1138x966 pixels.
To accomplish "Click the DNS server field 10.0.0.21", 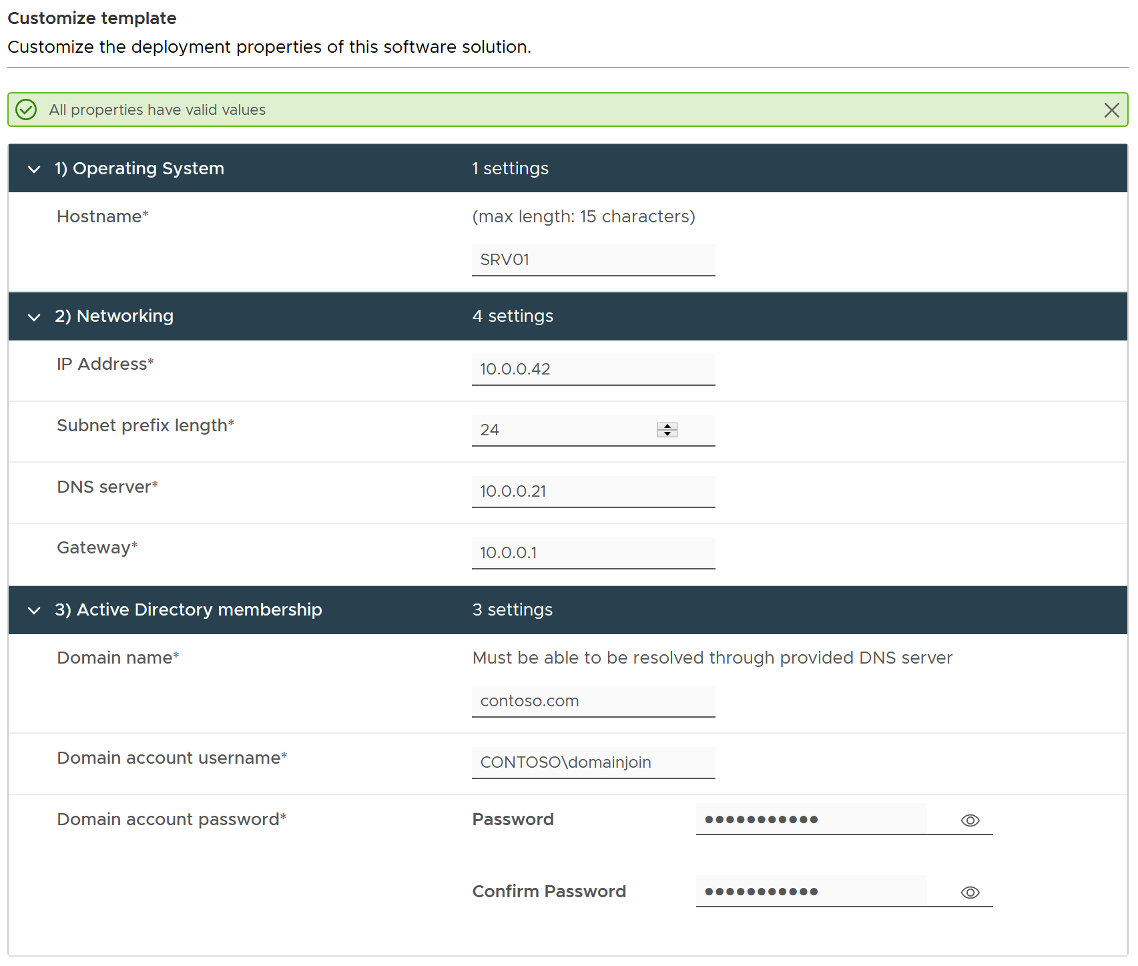I will click(593, 491).
